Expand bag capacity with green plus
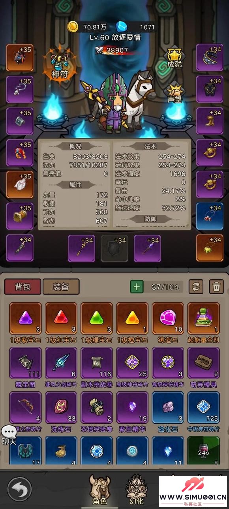This screenshot has width=229, height=509. click(137, 287)
